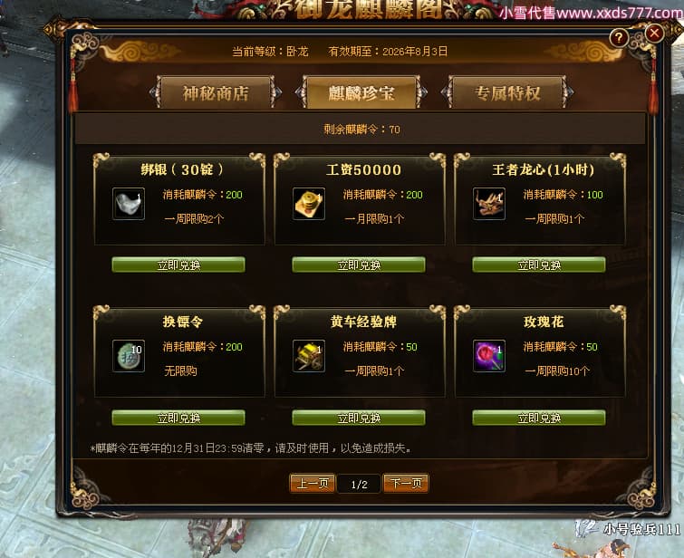Image resolution: width=684 pixels, height=558 pixels.
Task: Exchange for 王者龙心 (1小时)
Action: [539, 265]
